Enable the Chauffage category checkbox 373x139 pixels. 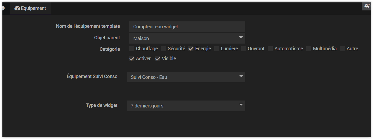tap(132, 49)
